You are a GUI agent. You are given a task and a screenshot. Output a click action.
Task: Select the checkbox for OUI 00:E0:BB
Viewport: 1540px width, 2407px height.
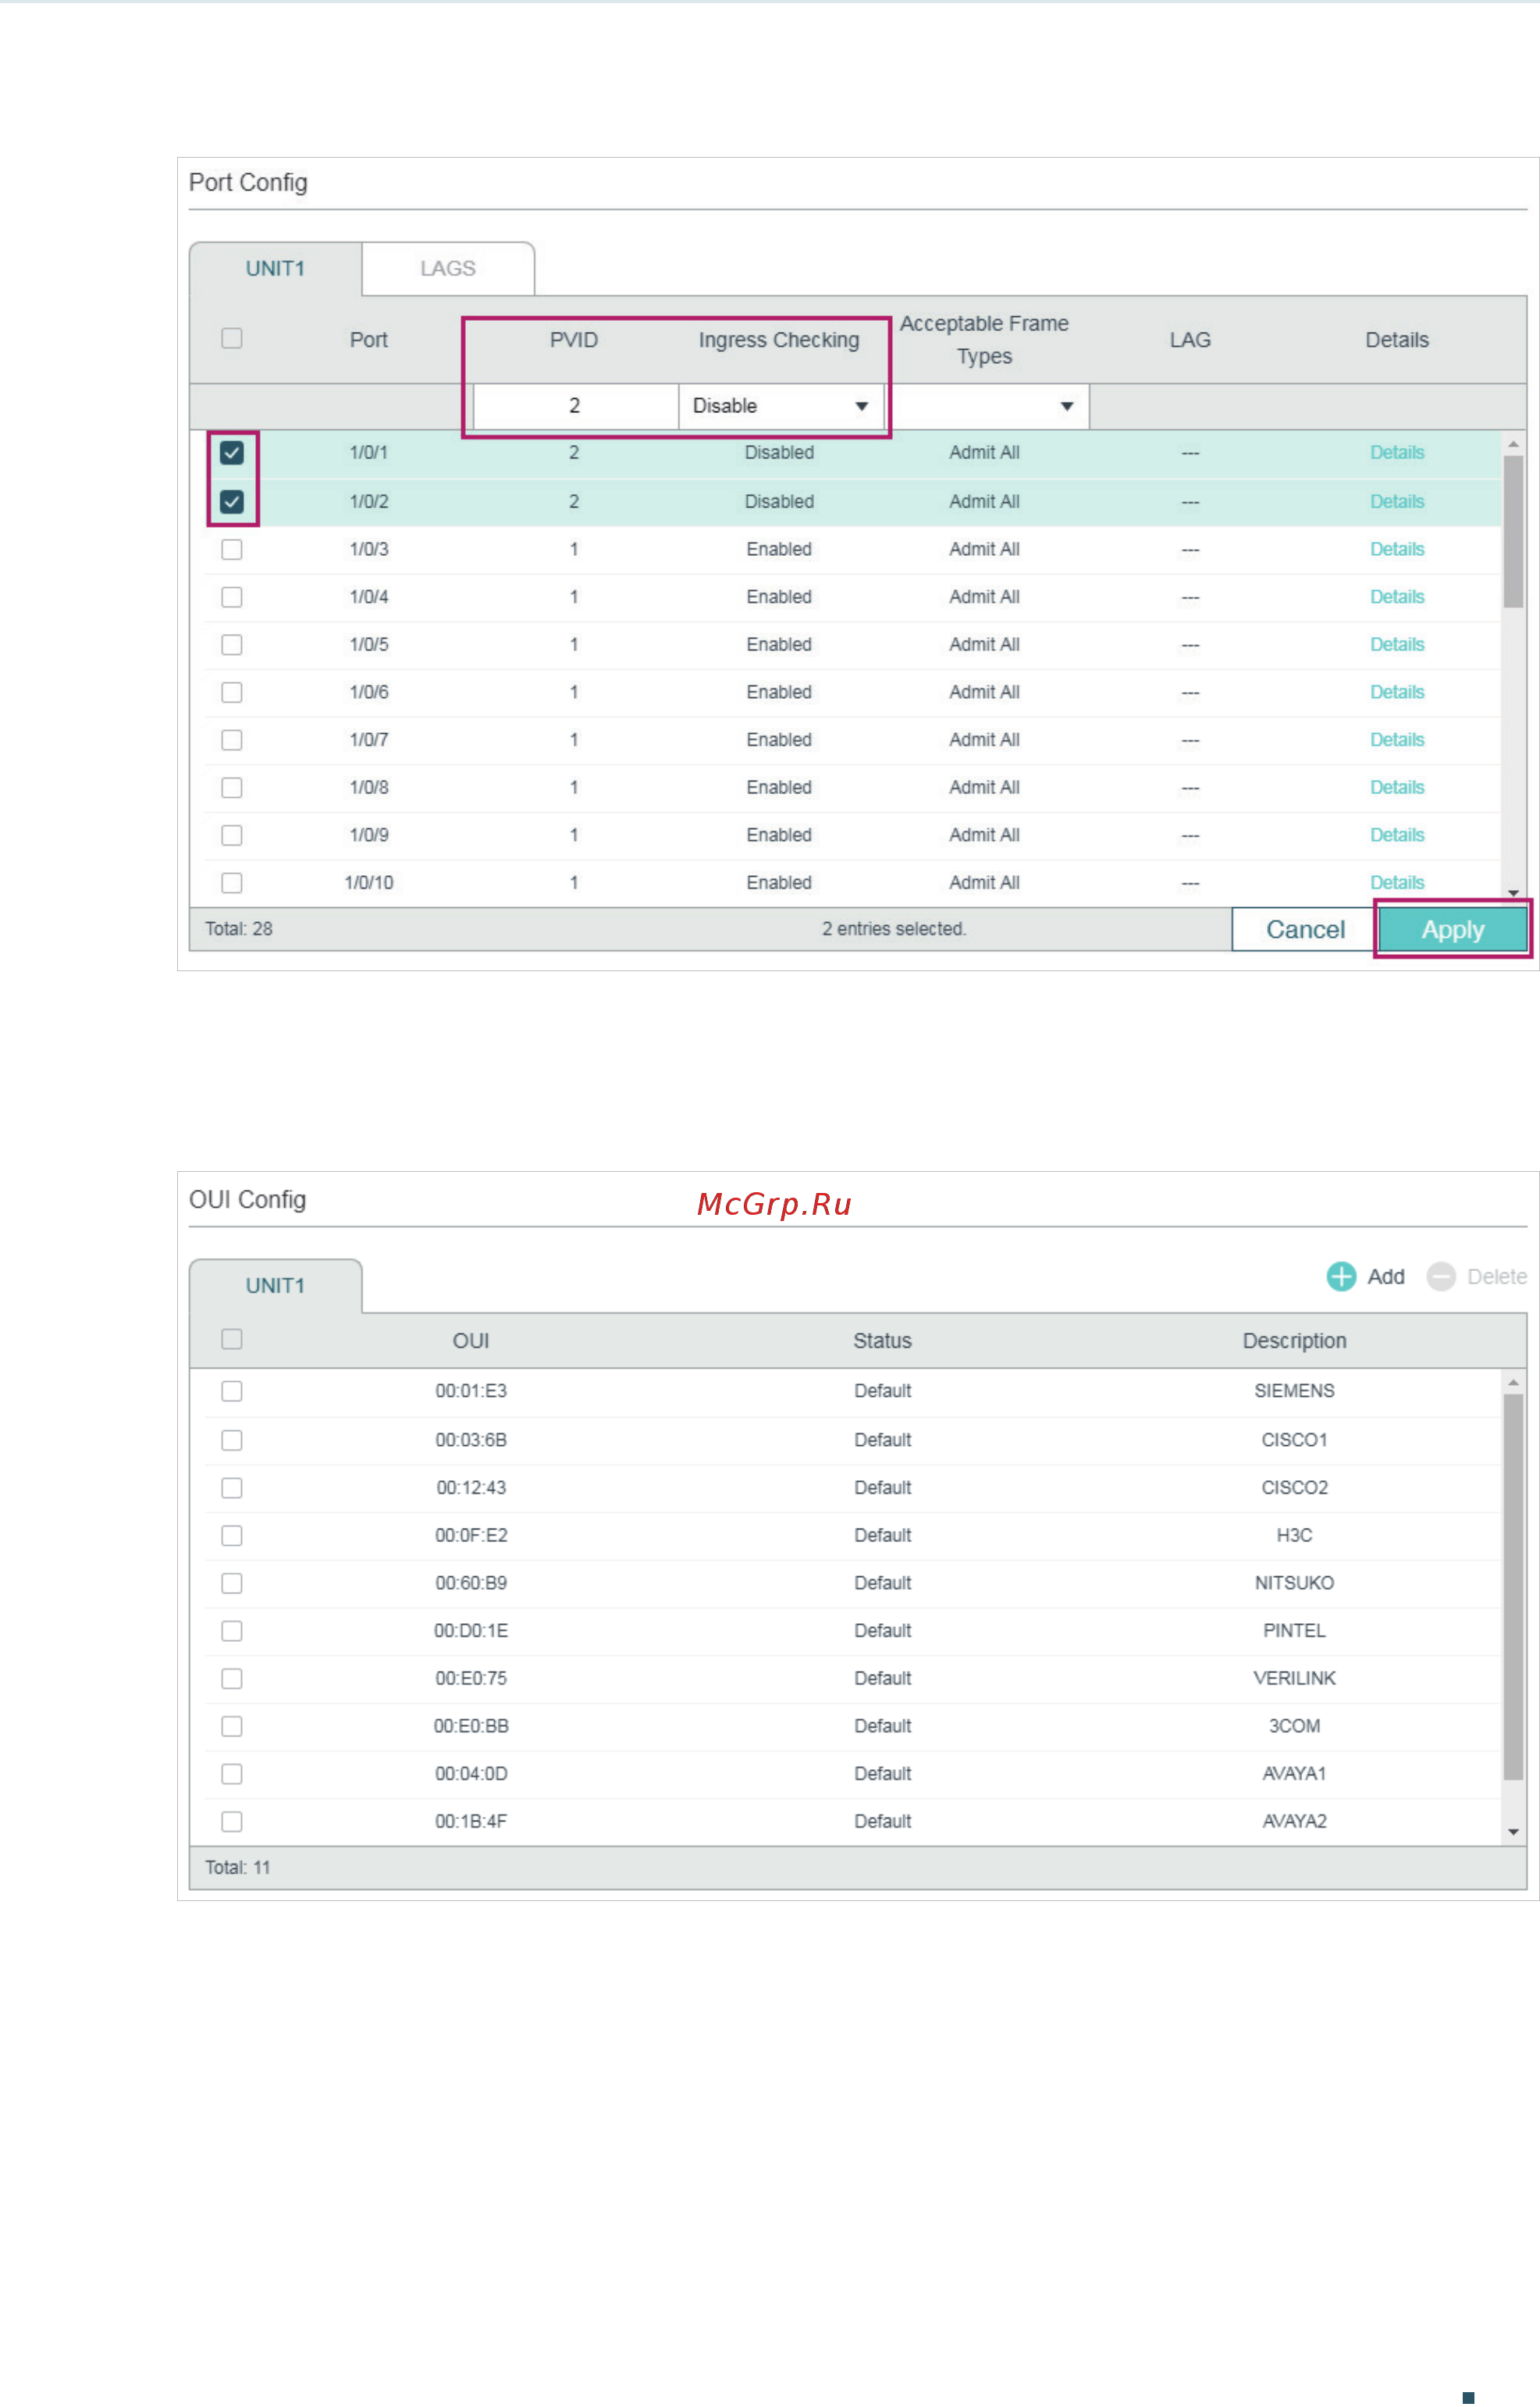(232, 1727)
